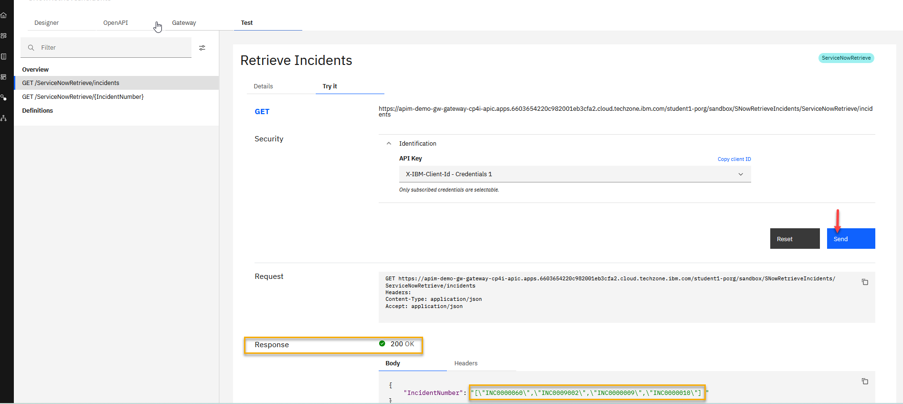
Task: Select GET /ServiceNowRetrieve/{IncidentNumber} operation
Action: pos(83,97)
